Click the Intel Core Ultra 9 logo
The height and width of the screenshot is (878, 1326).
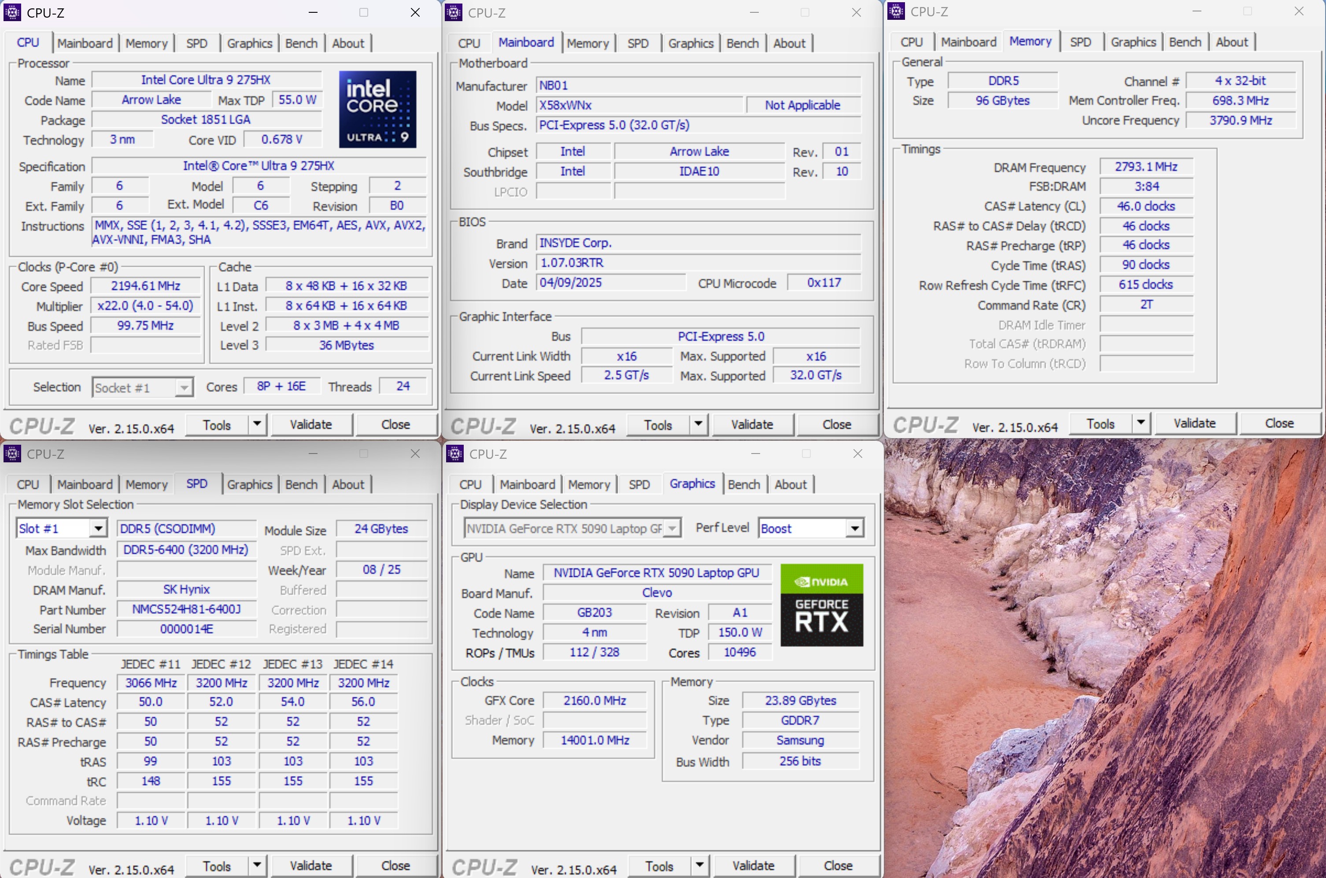pyautogui.click(x=377, y=109)
